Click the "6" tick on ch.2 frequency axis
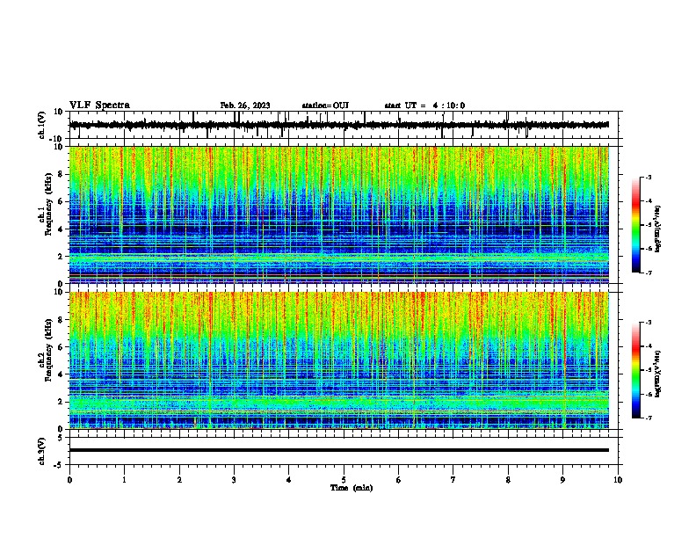The width and height of the screenshot is (696, 538). [x=61, y=347]
